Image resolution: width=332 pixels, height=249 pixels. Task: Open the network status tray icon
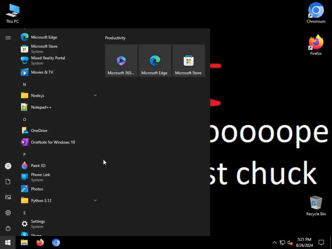[x=282, y=243]
